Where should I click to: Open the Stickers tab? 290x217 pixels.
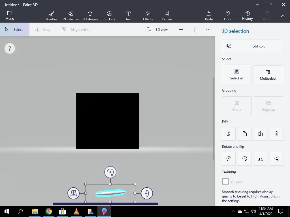pos(109,16)
